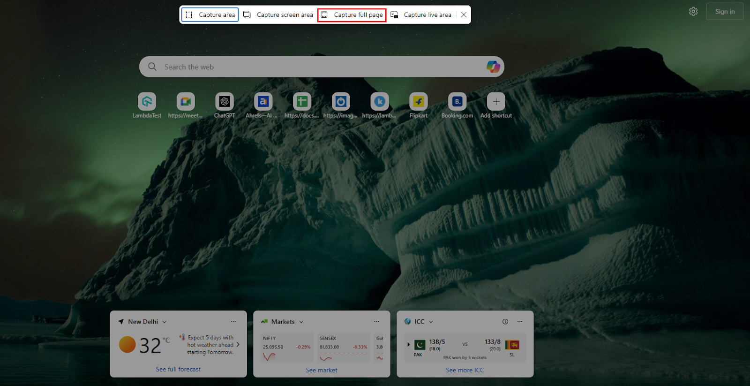
Task: Expand the ICC widget dropdown
Action: [x=431, y=322]
